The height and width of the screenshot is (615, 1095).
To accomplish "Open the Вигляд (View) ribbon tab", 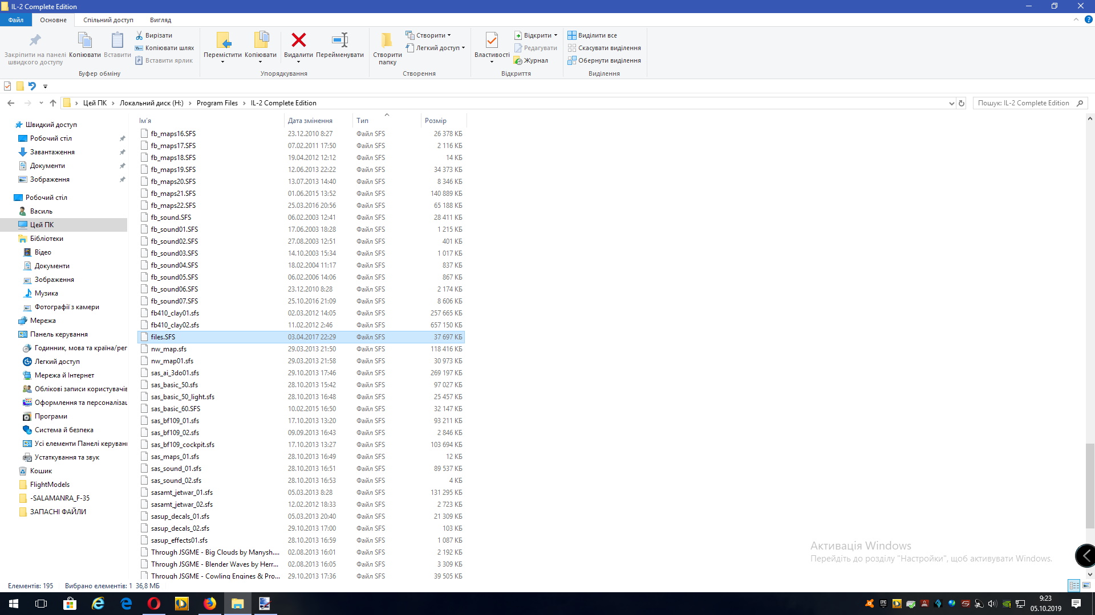I will point(160,20).
